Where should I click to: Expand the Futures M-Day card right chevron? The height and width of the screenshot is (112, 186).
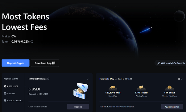pos(182,79)
